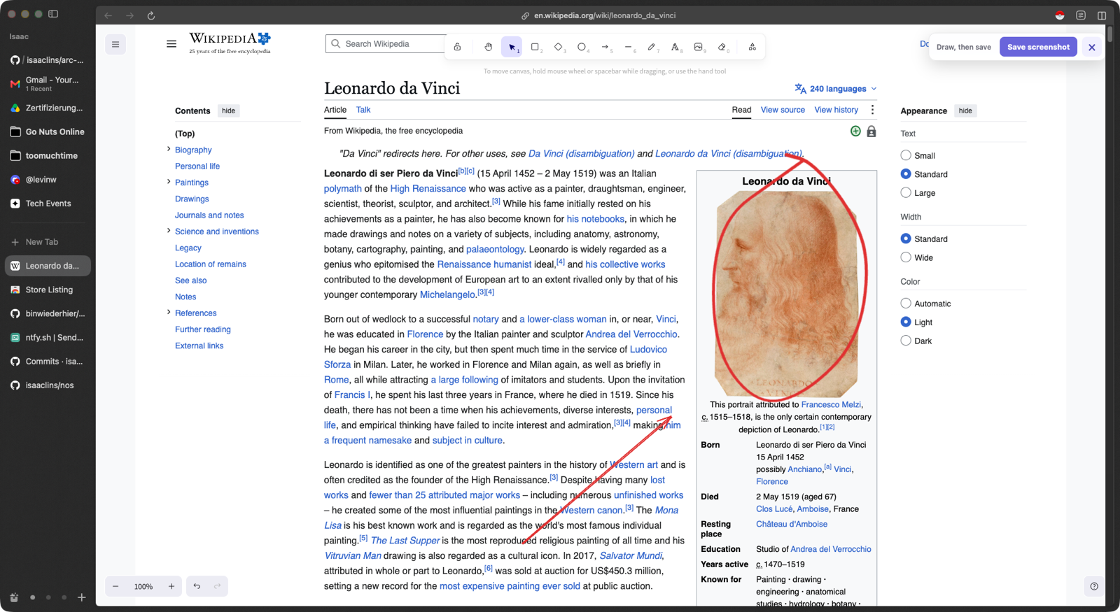Open Wikipedia main menu icon
The width and height of the screenshot is (1120, 612).
click(171, 43)
